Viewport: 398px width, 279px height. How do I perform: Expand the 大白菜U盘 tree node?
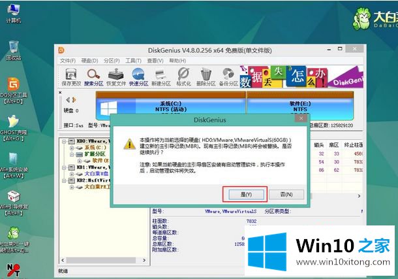click(x=72, y=174)
